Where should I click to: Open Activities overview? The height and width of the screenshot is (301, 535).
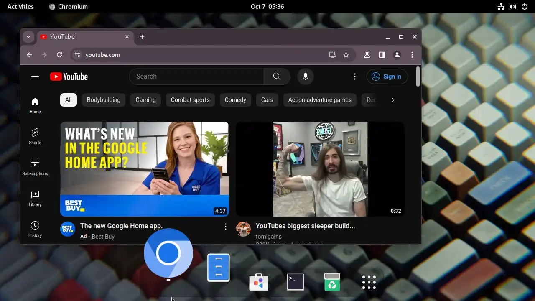pos(20,7)
